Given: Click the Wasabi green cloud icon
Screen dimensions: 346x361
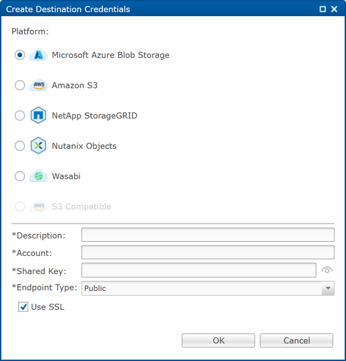Looking at the screenshot, I should (x=38, y=176).
